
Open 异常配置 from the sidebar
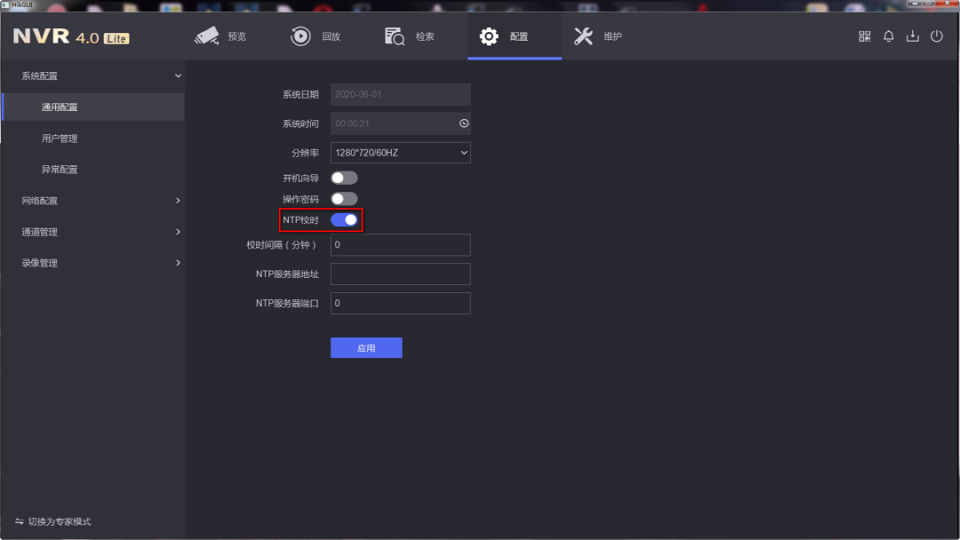click(x=60, y=170)
